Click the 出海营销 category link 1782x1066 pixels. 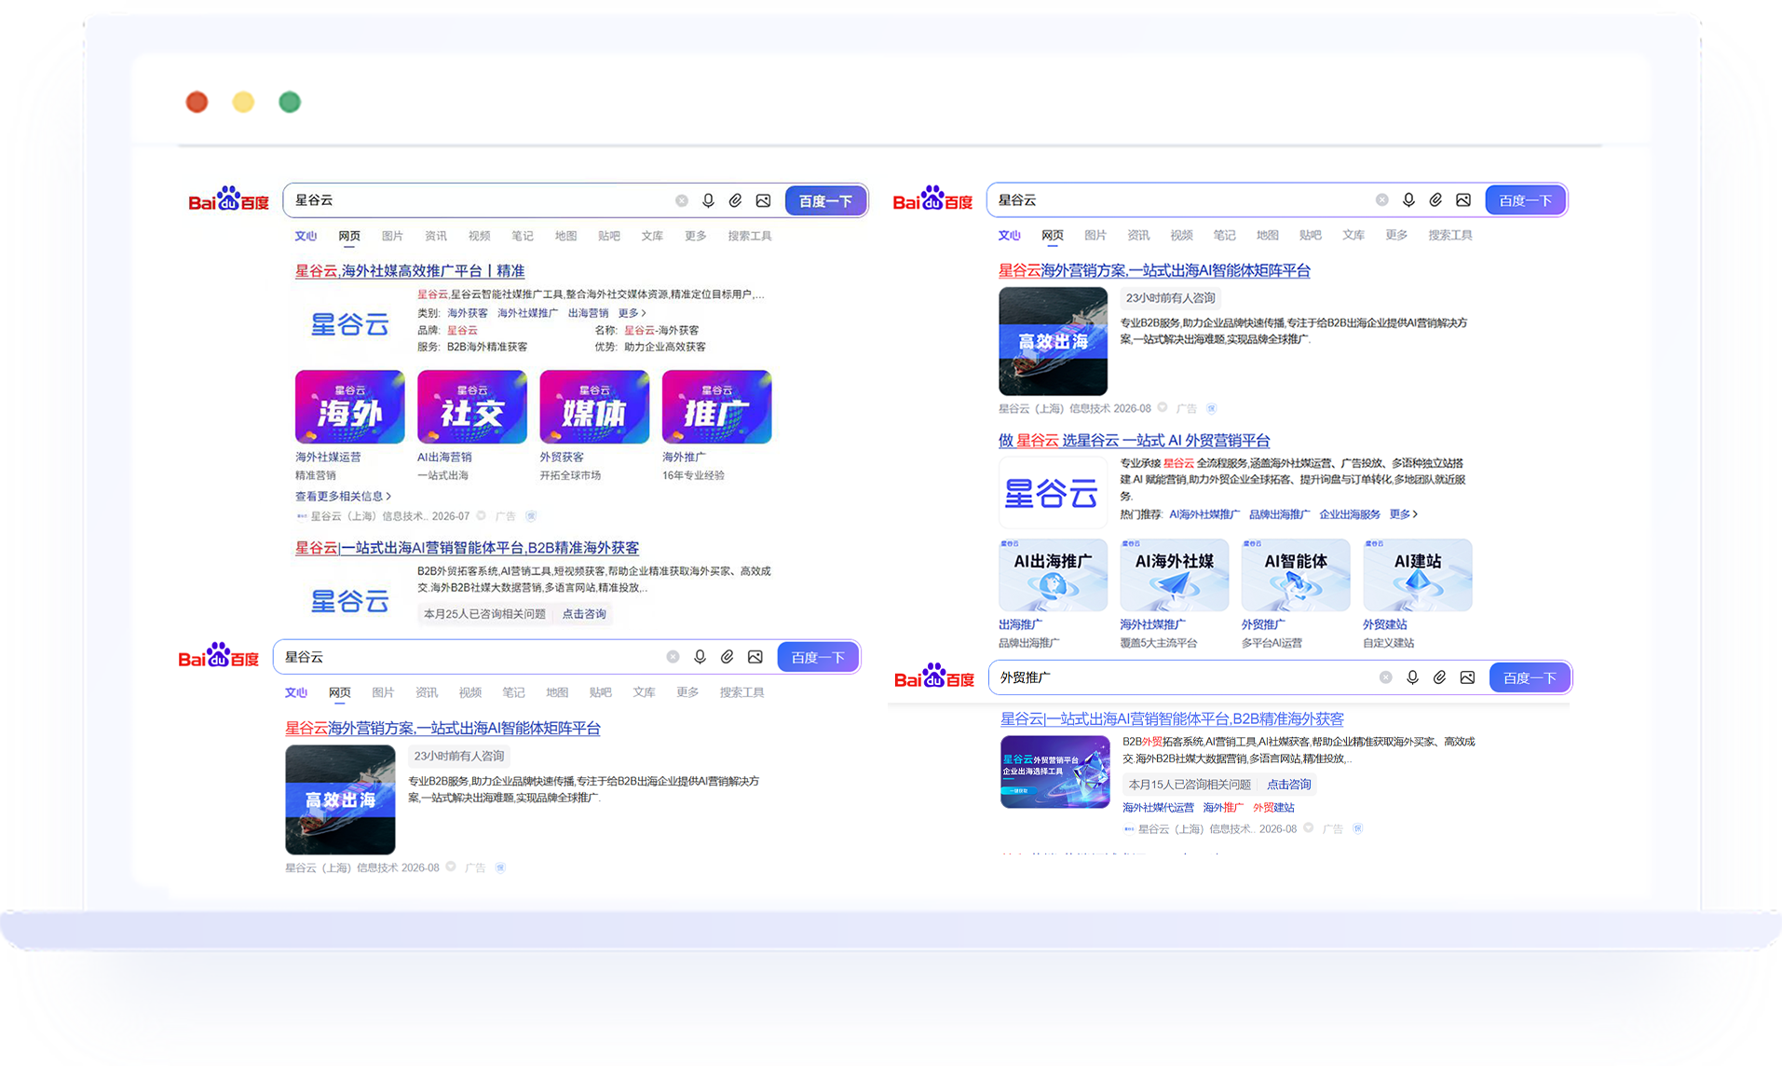(x=588, y=313)
